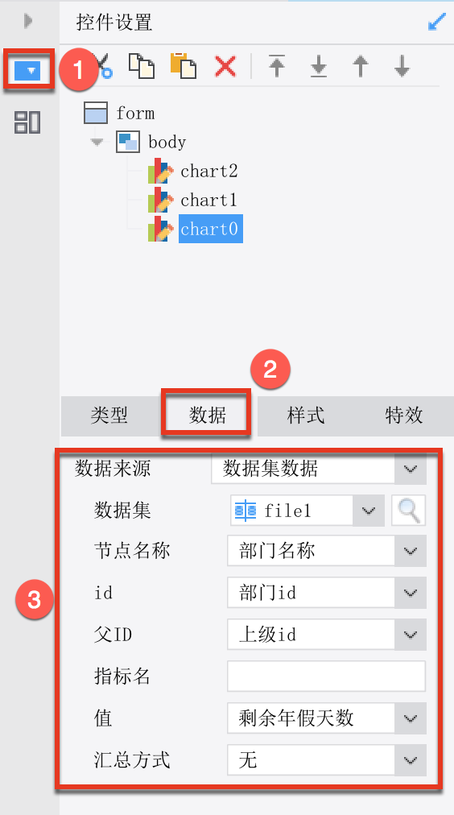Collapse the body tree node
This screenshot has height=815, width=454.
[97, 142]
